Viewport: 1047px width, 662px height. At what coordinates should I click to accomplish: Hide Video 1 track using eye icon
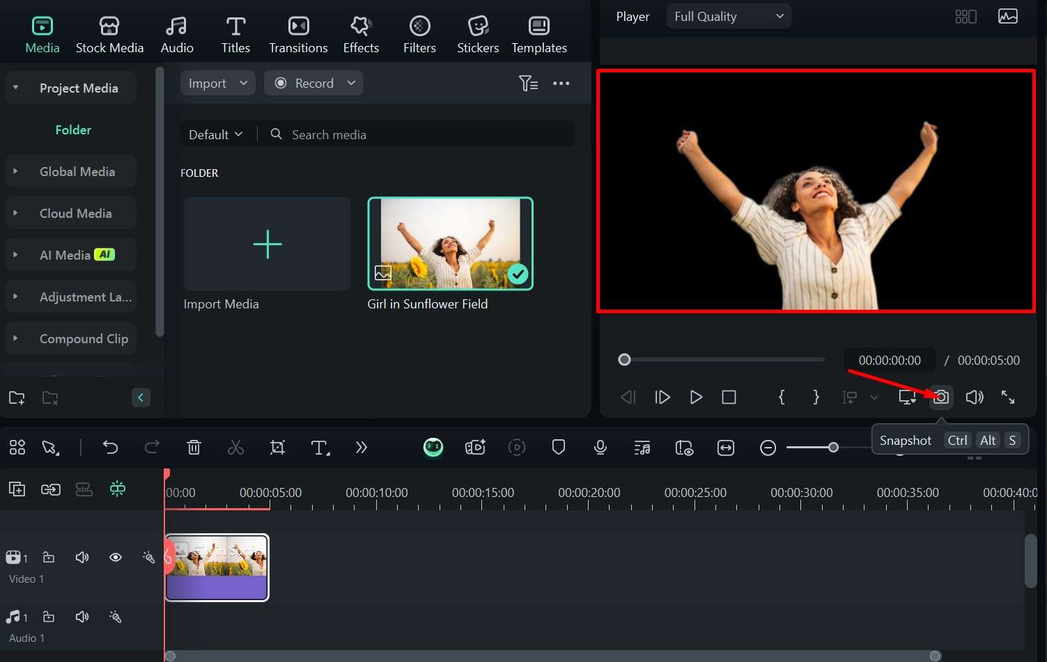point(116,557)
